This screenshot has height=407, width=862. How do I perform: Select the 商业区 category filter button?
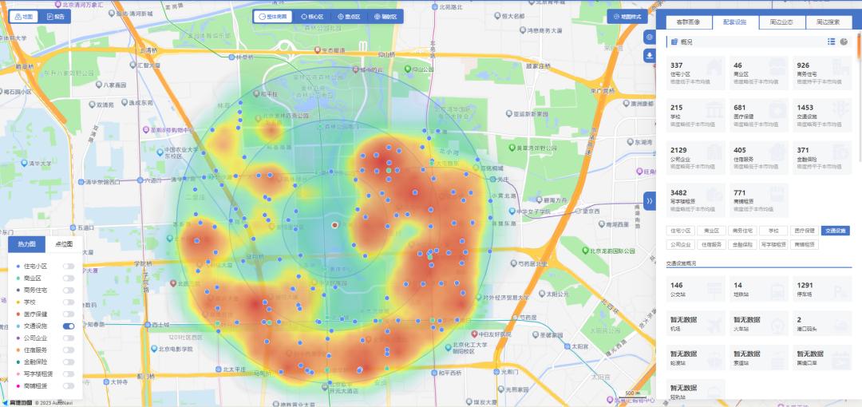(x=711, y=231)
